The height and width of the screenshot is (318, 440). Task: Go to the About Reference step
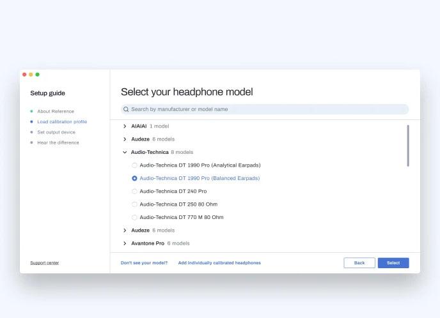click(56, 111)
